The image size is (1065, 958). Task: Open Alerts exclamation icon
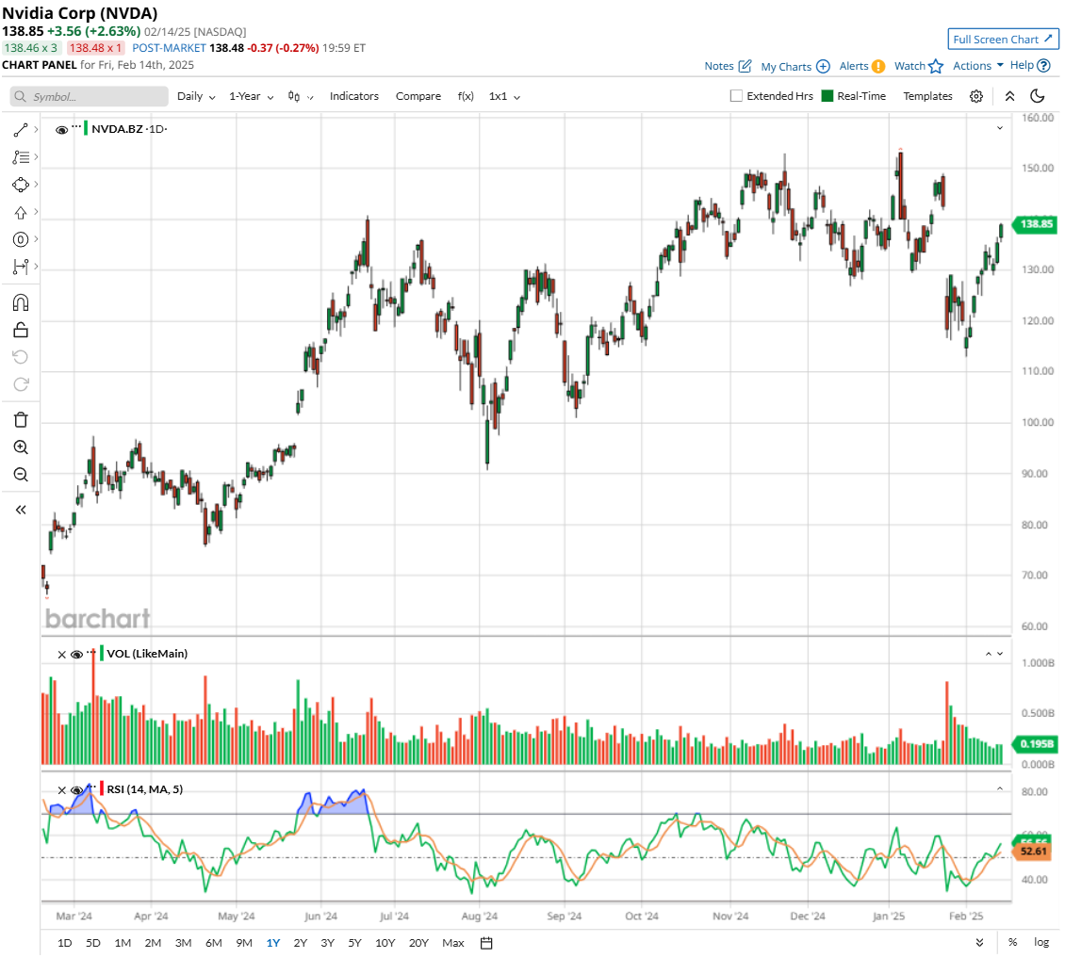[878, 66]
